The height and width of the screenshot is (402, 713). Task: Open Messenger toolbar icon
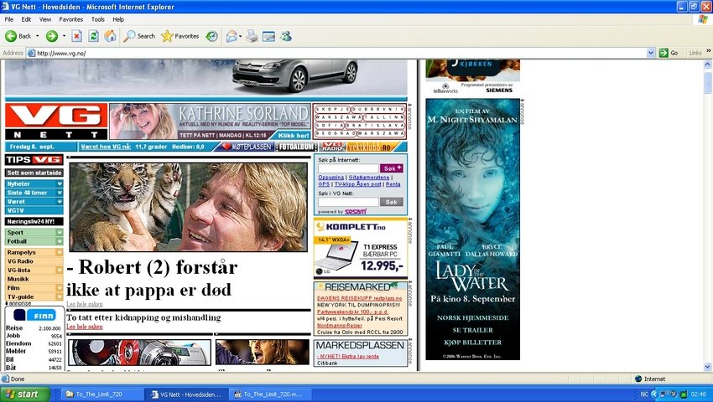point(285,36)
